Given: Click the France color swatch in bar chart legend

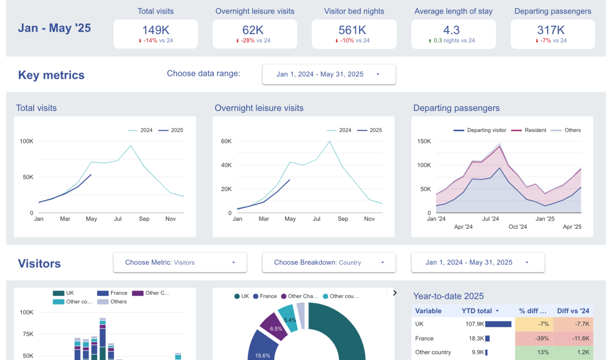Looking at the screenshot, I should pos(103,293).
